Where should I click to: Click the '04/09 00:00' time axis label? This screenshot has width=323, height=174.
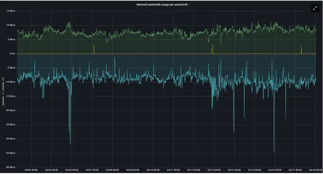[133, 170]
